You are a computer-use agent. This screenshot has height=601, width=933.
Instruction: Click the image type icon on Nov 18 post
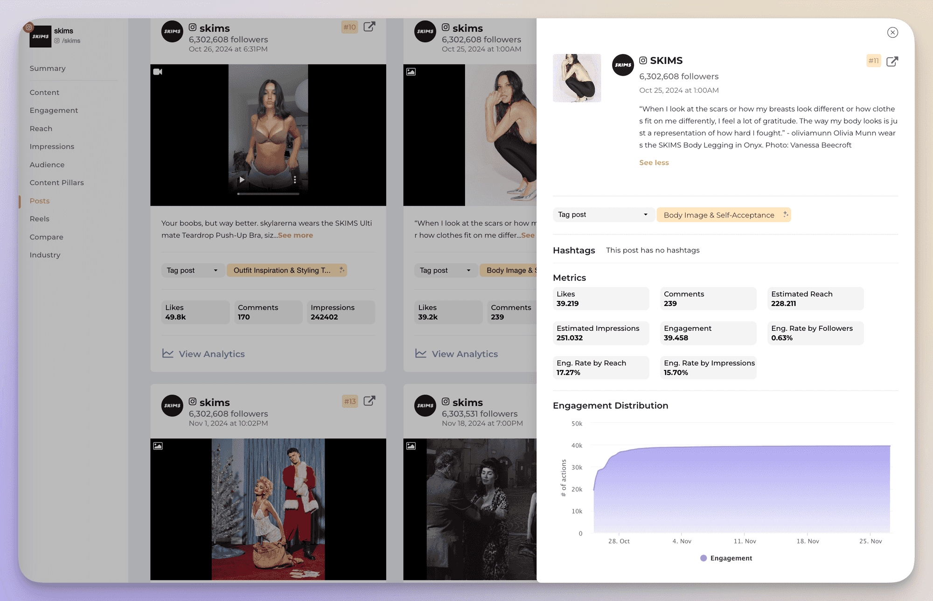click(411, 446)
